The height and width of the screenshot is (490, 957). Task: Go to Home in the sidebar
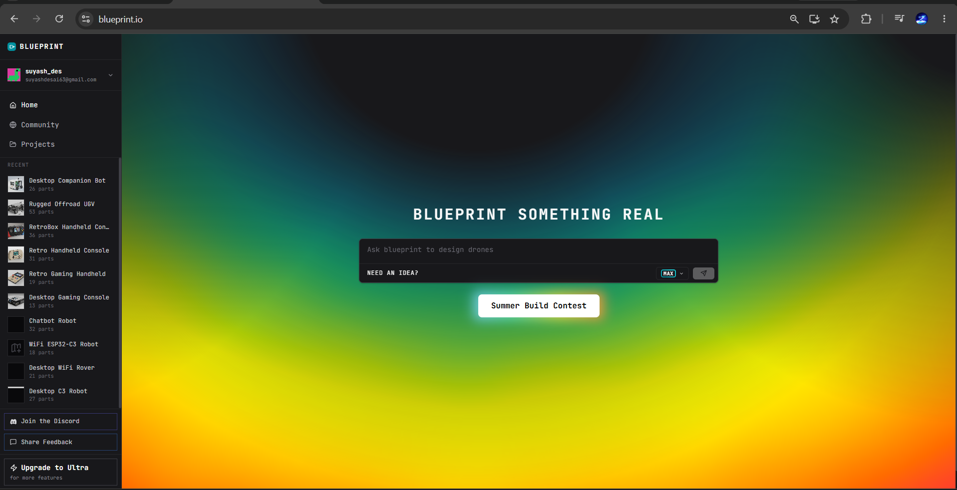click(60, 105)
